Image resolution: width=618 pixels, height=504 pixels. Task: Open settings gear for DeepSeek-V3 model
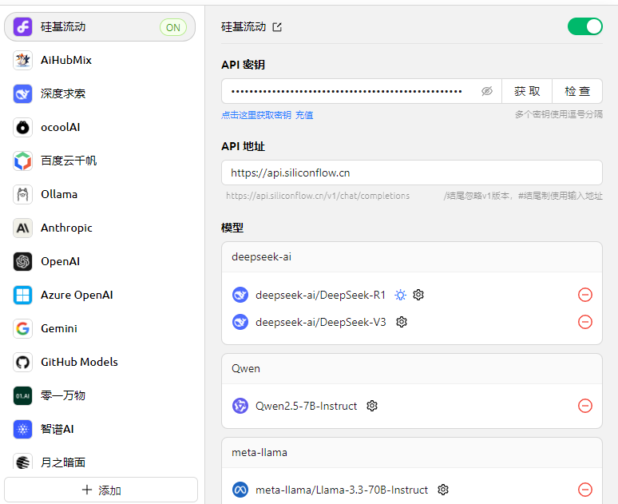[x=402, y=322]
